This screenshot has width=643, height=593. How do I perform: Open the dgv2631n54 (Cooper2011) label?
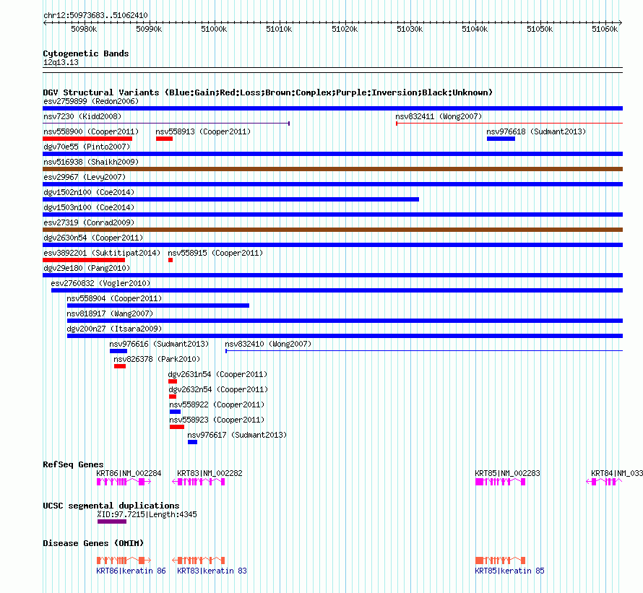(x=217, y=374)
